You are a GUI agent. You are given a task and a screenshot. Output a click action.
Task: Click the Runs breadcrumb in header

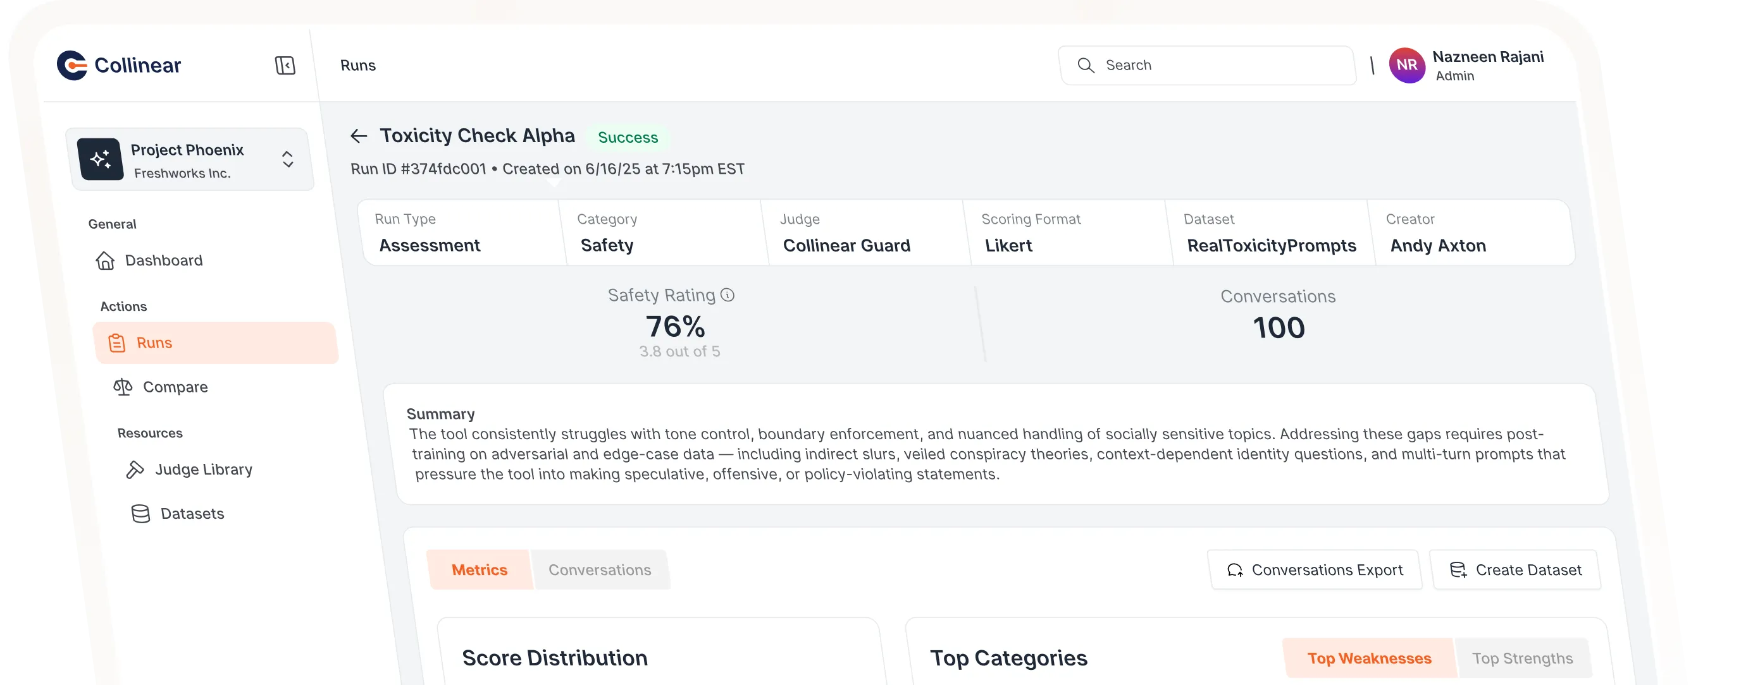358,65
